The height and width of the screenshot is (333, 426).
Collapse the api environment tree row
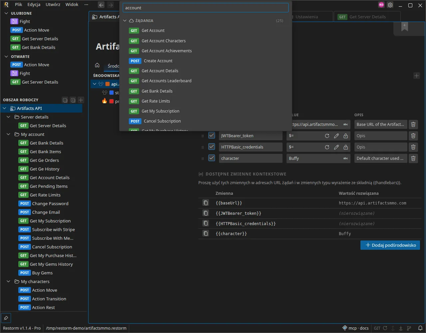coord(95,84)
